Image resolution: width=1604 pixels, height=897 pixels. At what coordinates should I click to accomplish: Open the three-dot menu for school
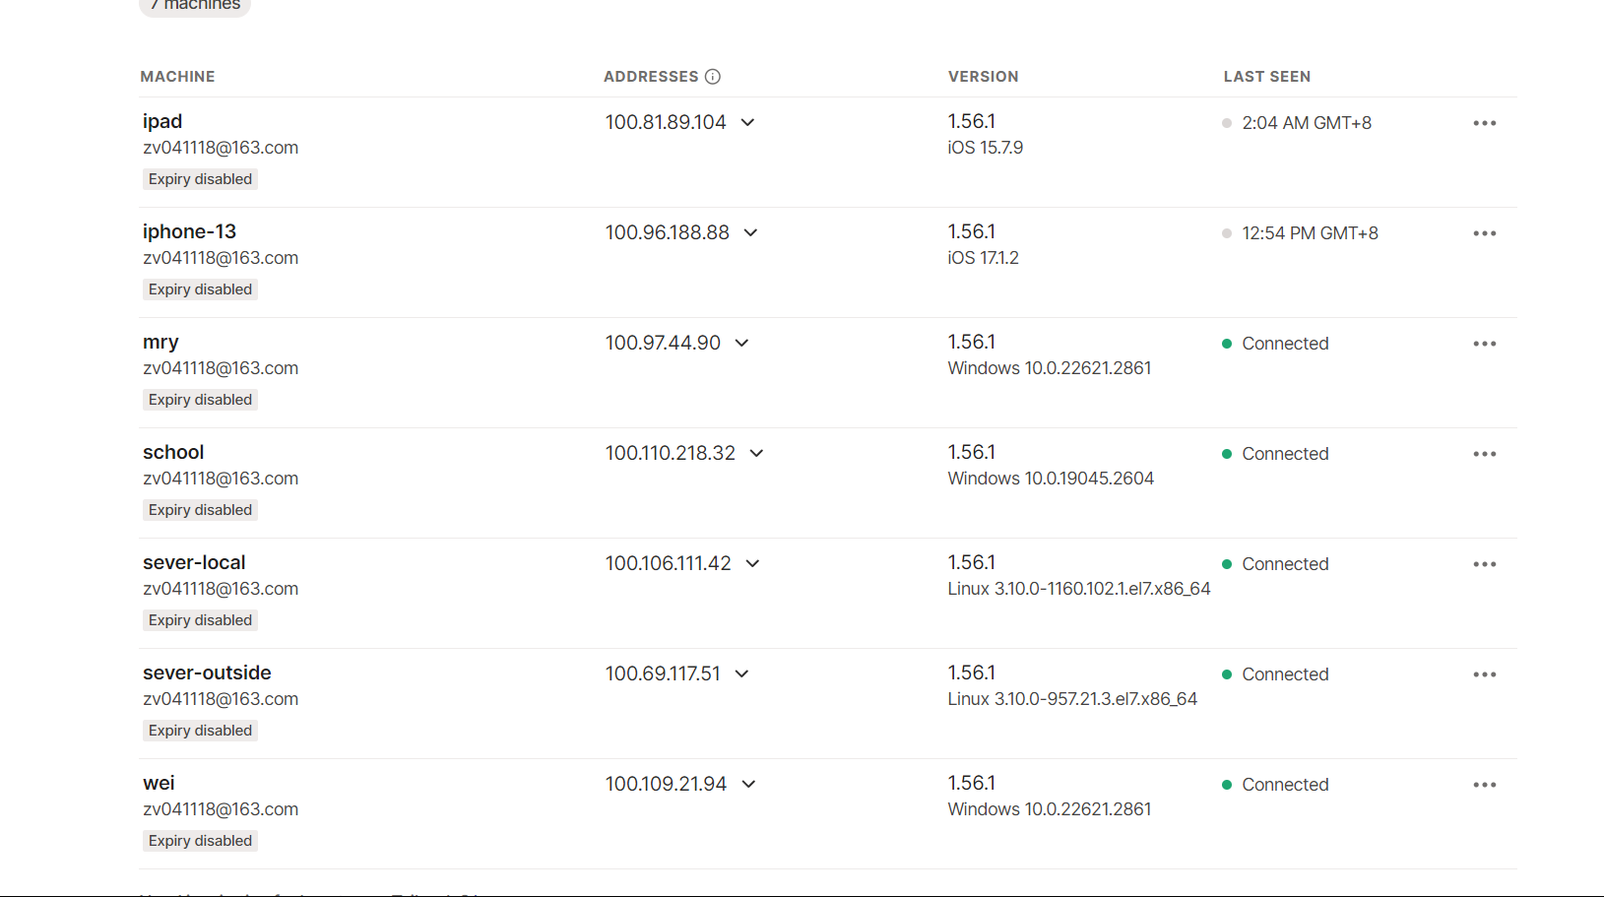click(1484, 454)
